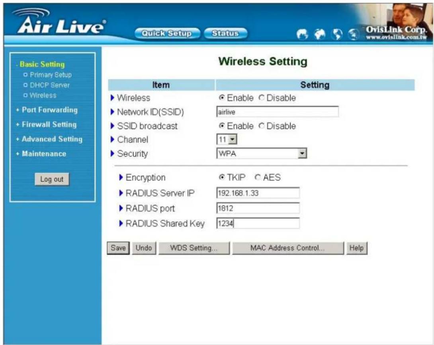Expand Advanced Setting menu

pos(52,139)
